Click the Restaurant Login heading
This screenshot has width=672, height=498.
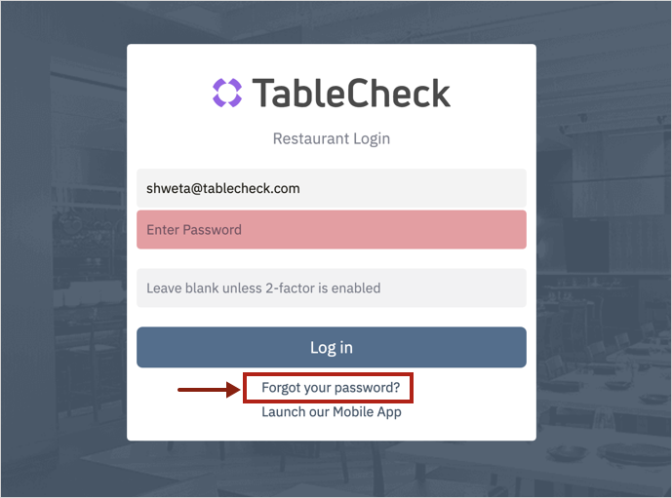(332, 138)
